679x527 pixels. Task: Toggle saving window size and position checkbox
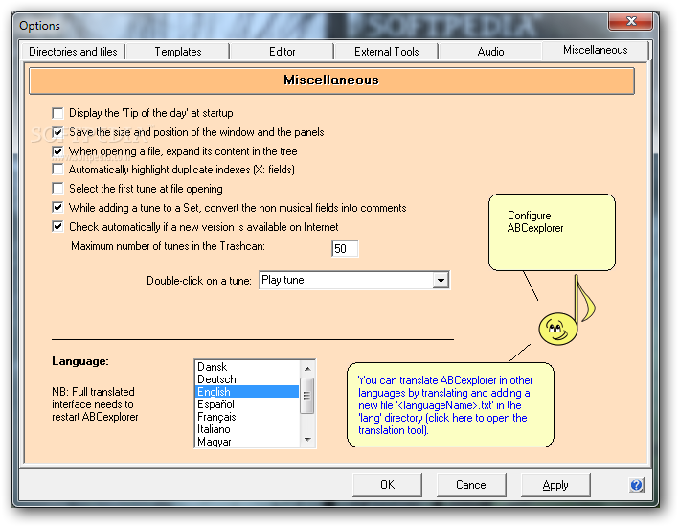57,132
